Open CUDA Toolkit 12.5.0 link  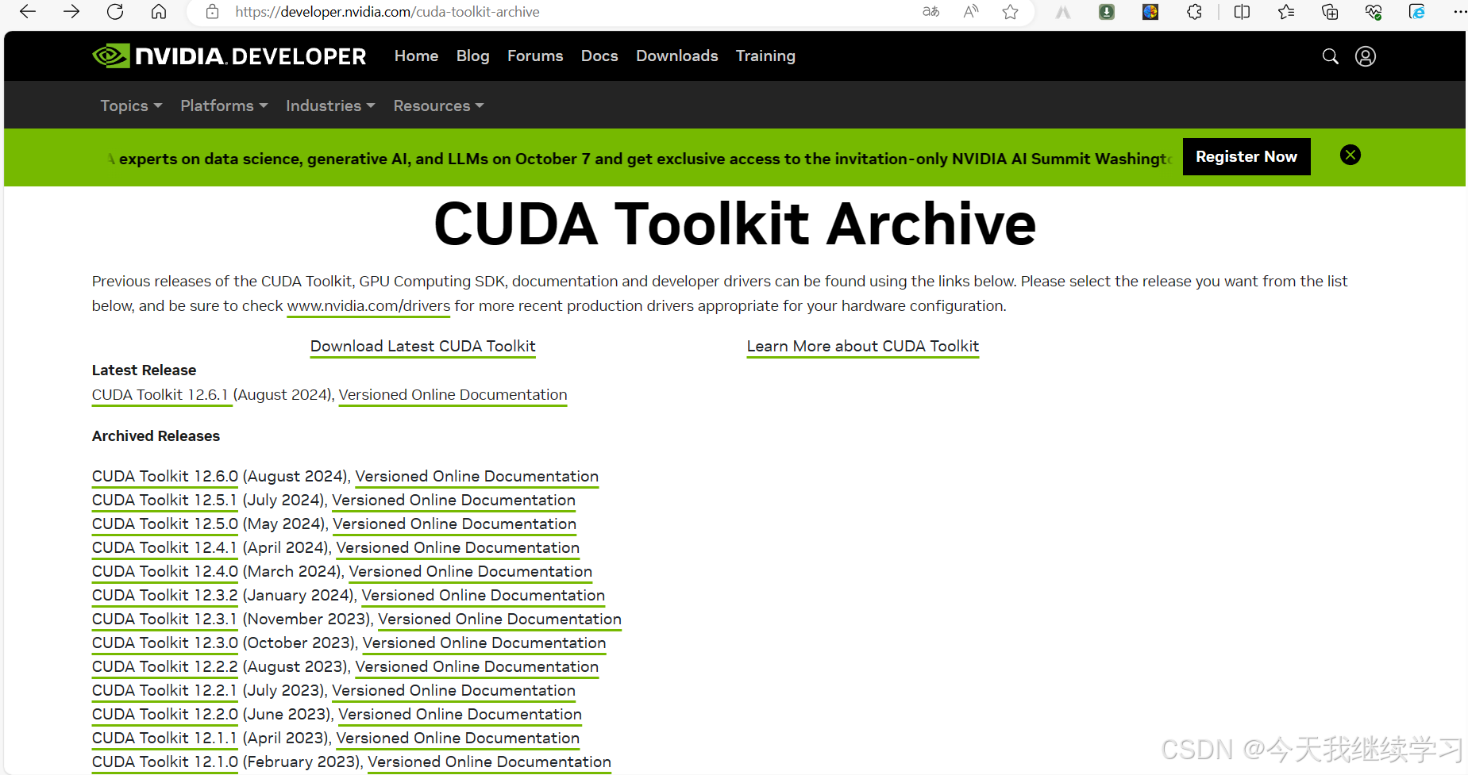click(165, 524)
